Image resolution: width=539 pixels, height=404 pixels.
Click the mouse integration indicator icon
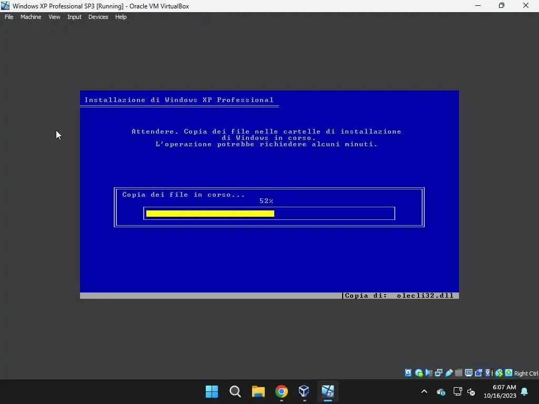[x=499, y=373]
